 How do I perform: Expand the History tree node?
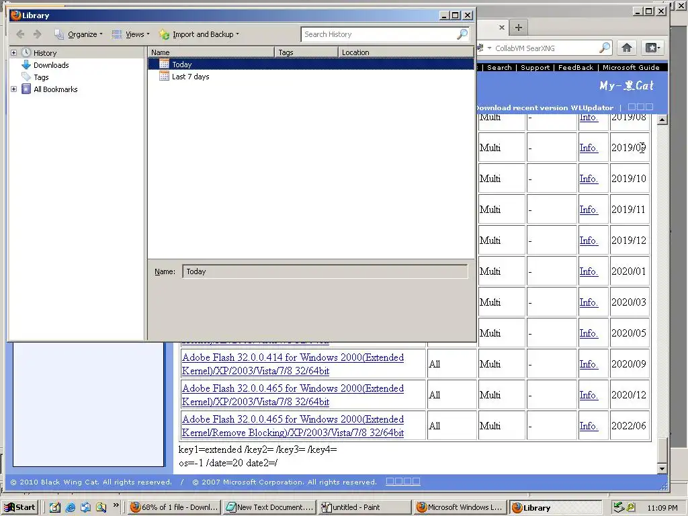pyautogui.click(x=13, y=52)
